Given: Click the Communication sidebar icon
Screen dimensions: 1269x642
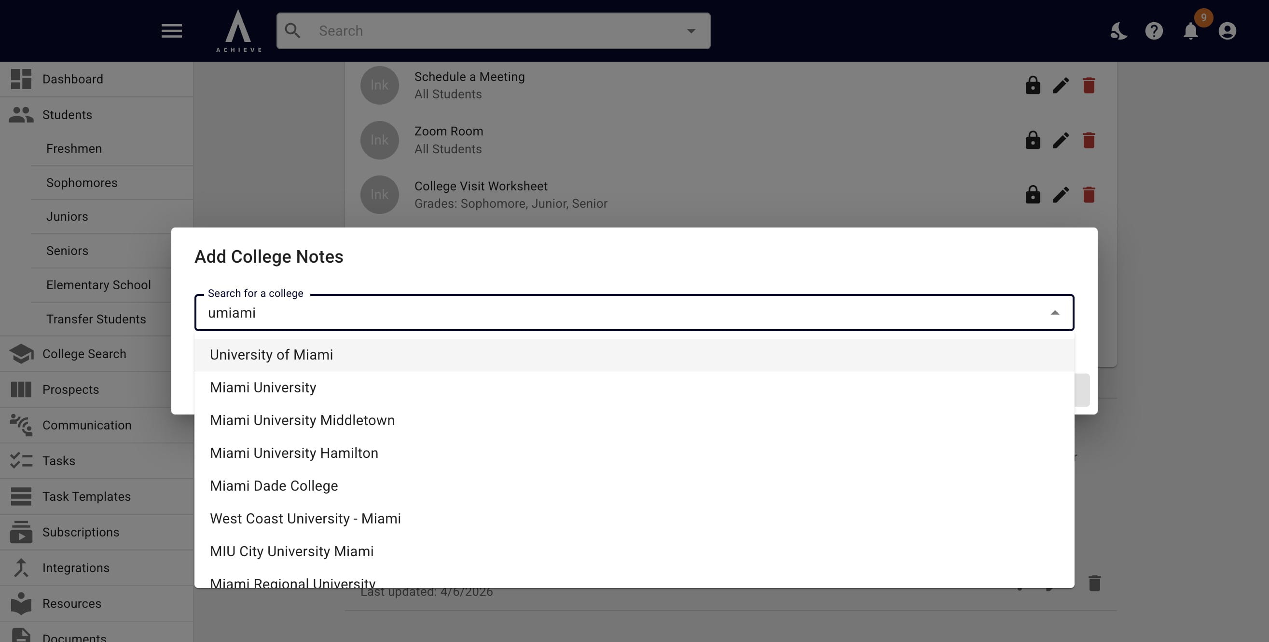Looking at the screenshot, I should tap(21, 425).
